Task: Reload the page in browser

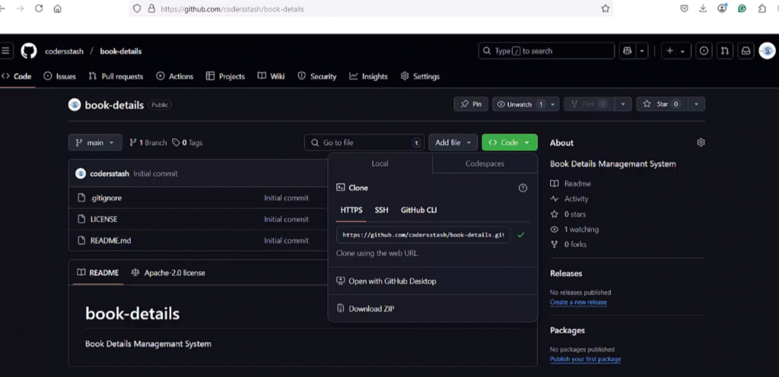Action: [x=39, y=8]
